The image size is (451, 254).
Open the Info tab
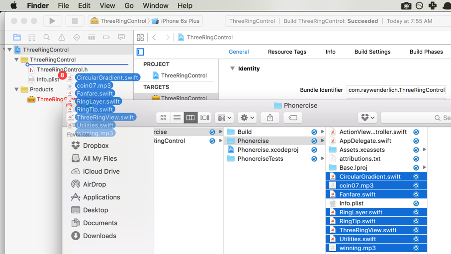click(x=331, y=52)
